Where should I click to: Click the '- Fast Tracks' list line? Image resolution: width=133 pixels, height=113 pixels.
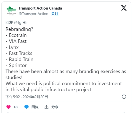pos(19,53)
